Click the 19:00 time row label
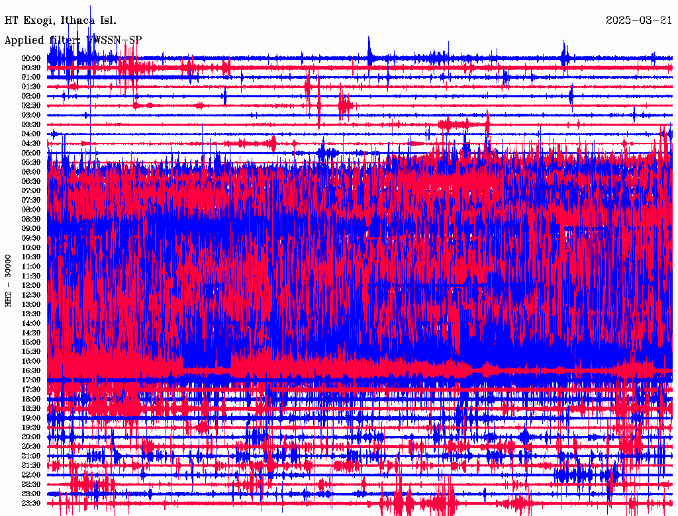The image size is (678, 516). tap(31, 418)
